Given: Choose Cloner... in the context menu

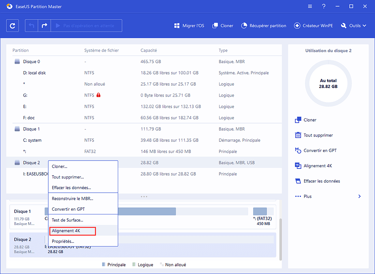Looking at the screenshot, I should pos(83,166).
